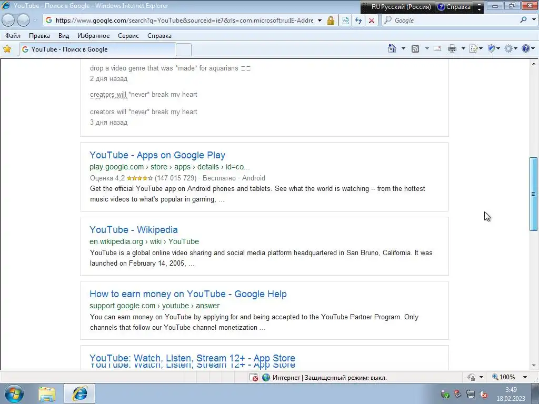Expand the Help icon dropdown arrow
This screenshot has height=404, width=539.
533,49
